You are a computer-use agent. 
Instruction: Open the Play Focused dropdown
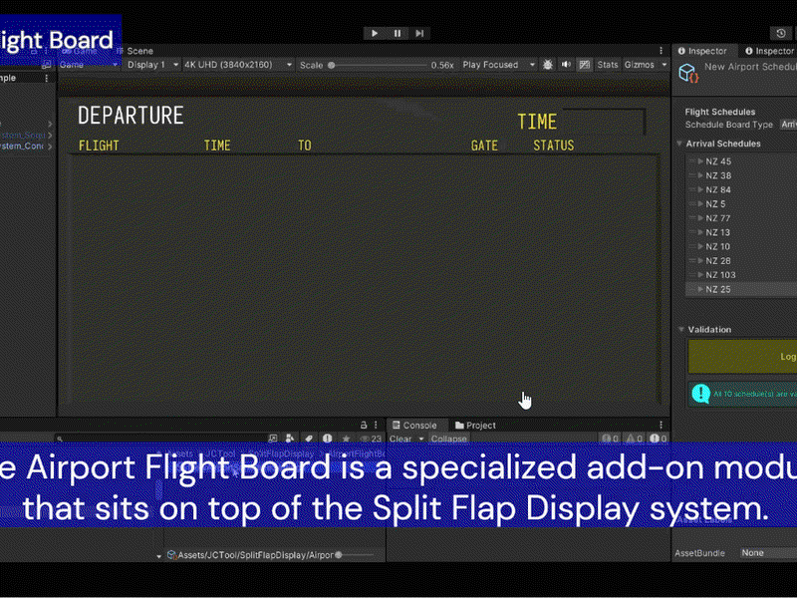click(x=498, y=65)
